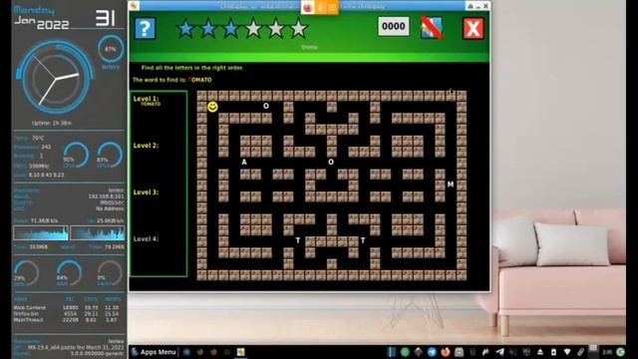Open the help question mark icon
Screen dimensions: 638x359
click(145, 28)
